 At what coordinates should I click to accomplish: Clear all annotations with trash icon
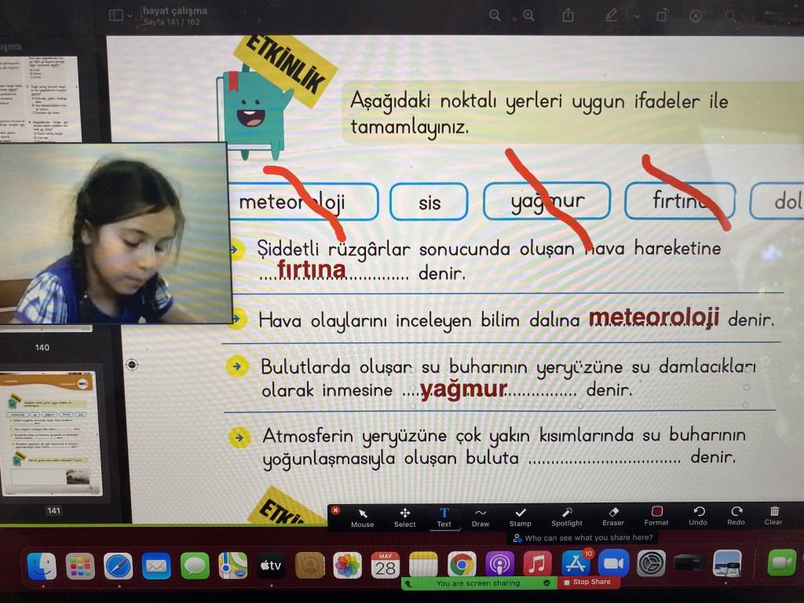pos(773,515)
